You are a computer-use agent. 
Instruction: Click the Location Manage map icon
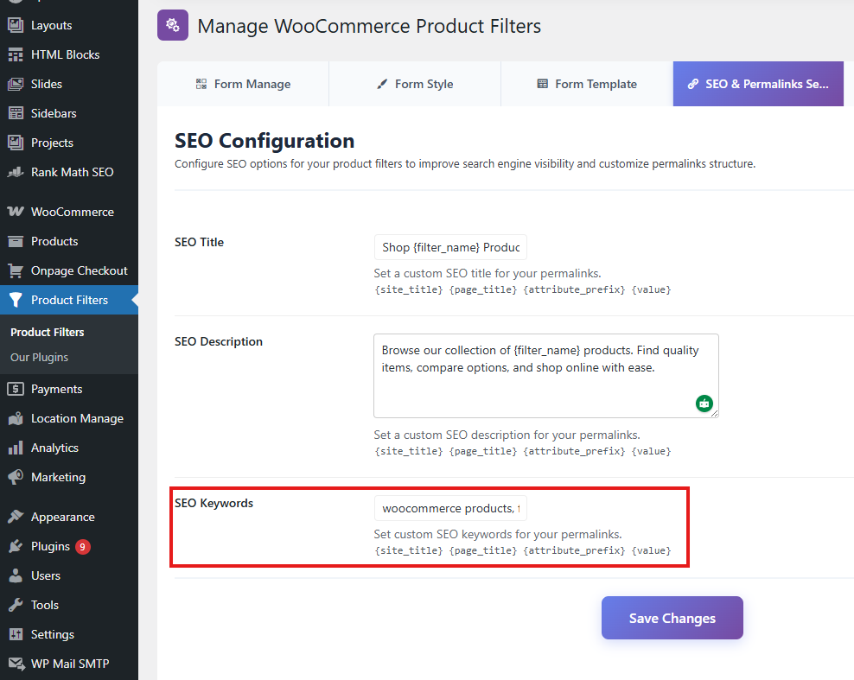[16, 418]
